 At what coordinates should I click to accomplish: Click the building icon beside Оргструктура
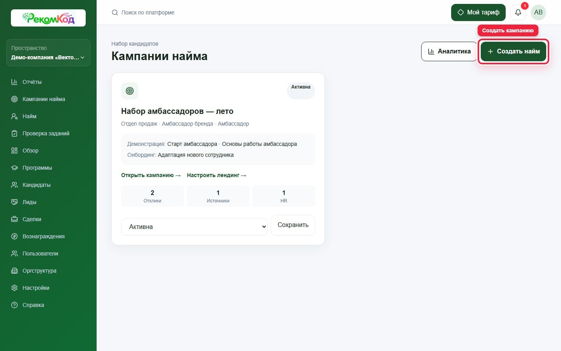coord(14,271)
